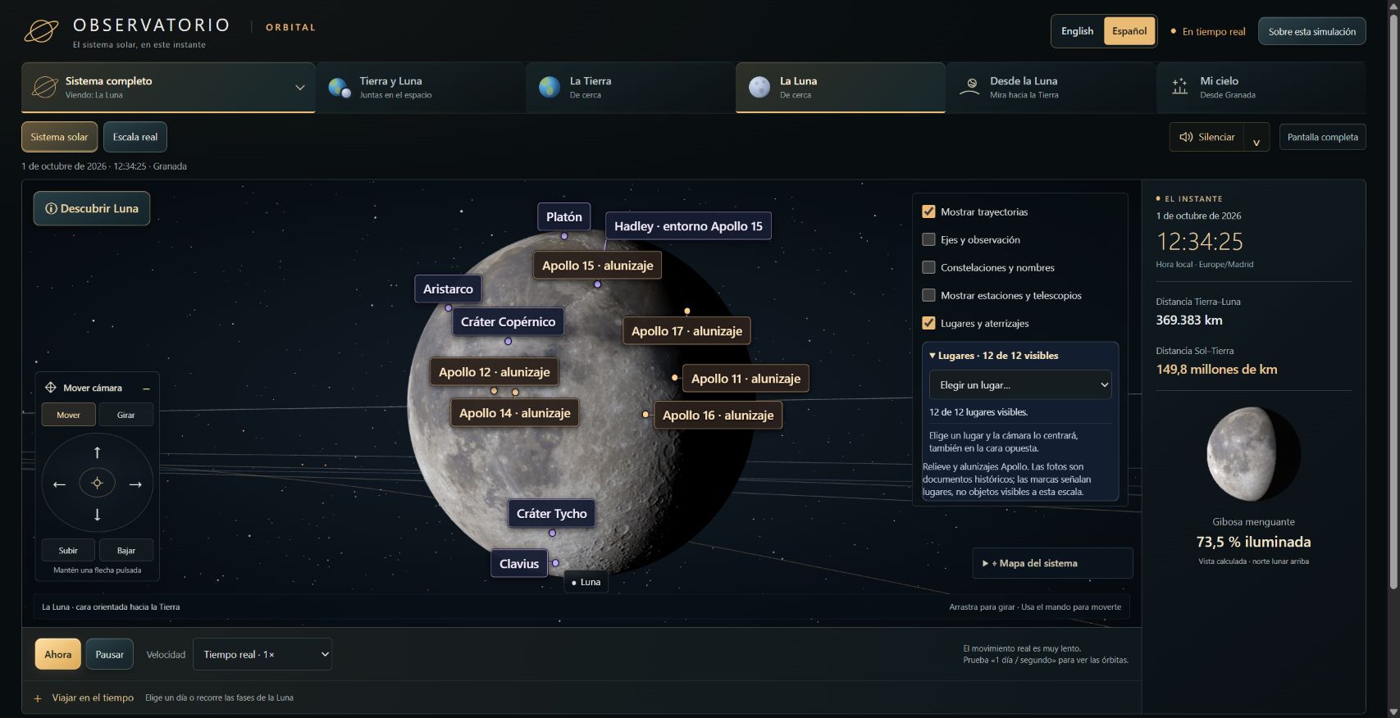Switch language to English

tap(1077, 31)
